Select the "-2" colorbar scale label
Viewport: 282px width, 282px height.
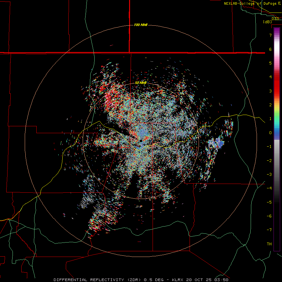(269, 161)
